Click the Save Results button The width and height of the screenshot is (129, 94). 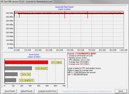click(10, 91)
